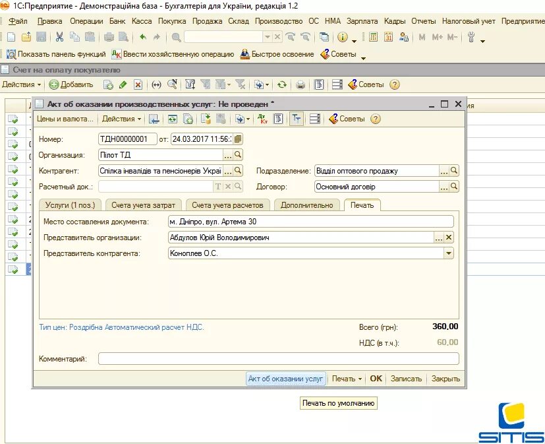The image size is (545, 444).
Task: Click the windows list icon in main toolbar
Action: 324,37
